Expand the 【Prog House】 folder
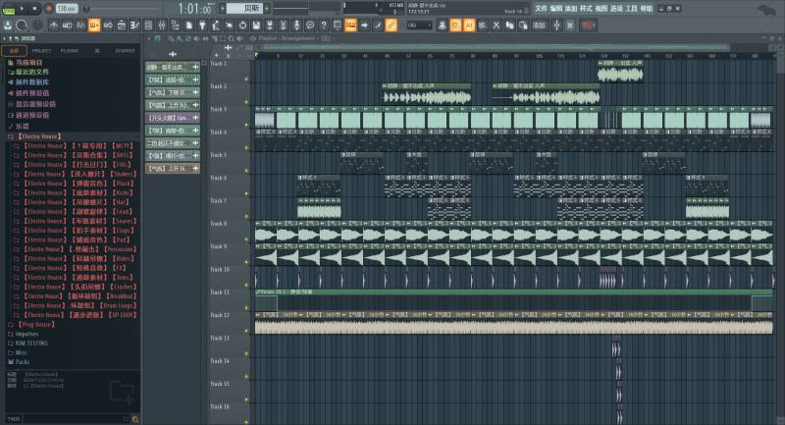This screenshot has height=425, width=785. [x=35, y=324]
